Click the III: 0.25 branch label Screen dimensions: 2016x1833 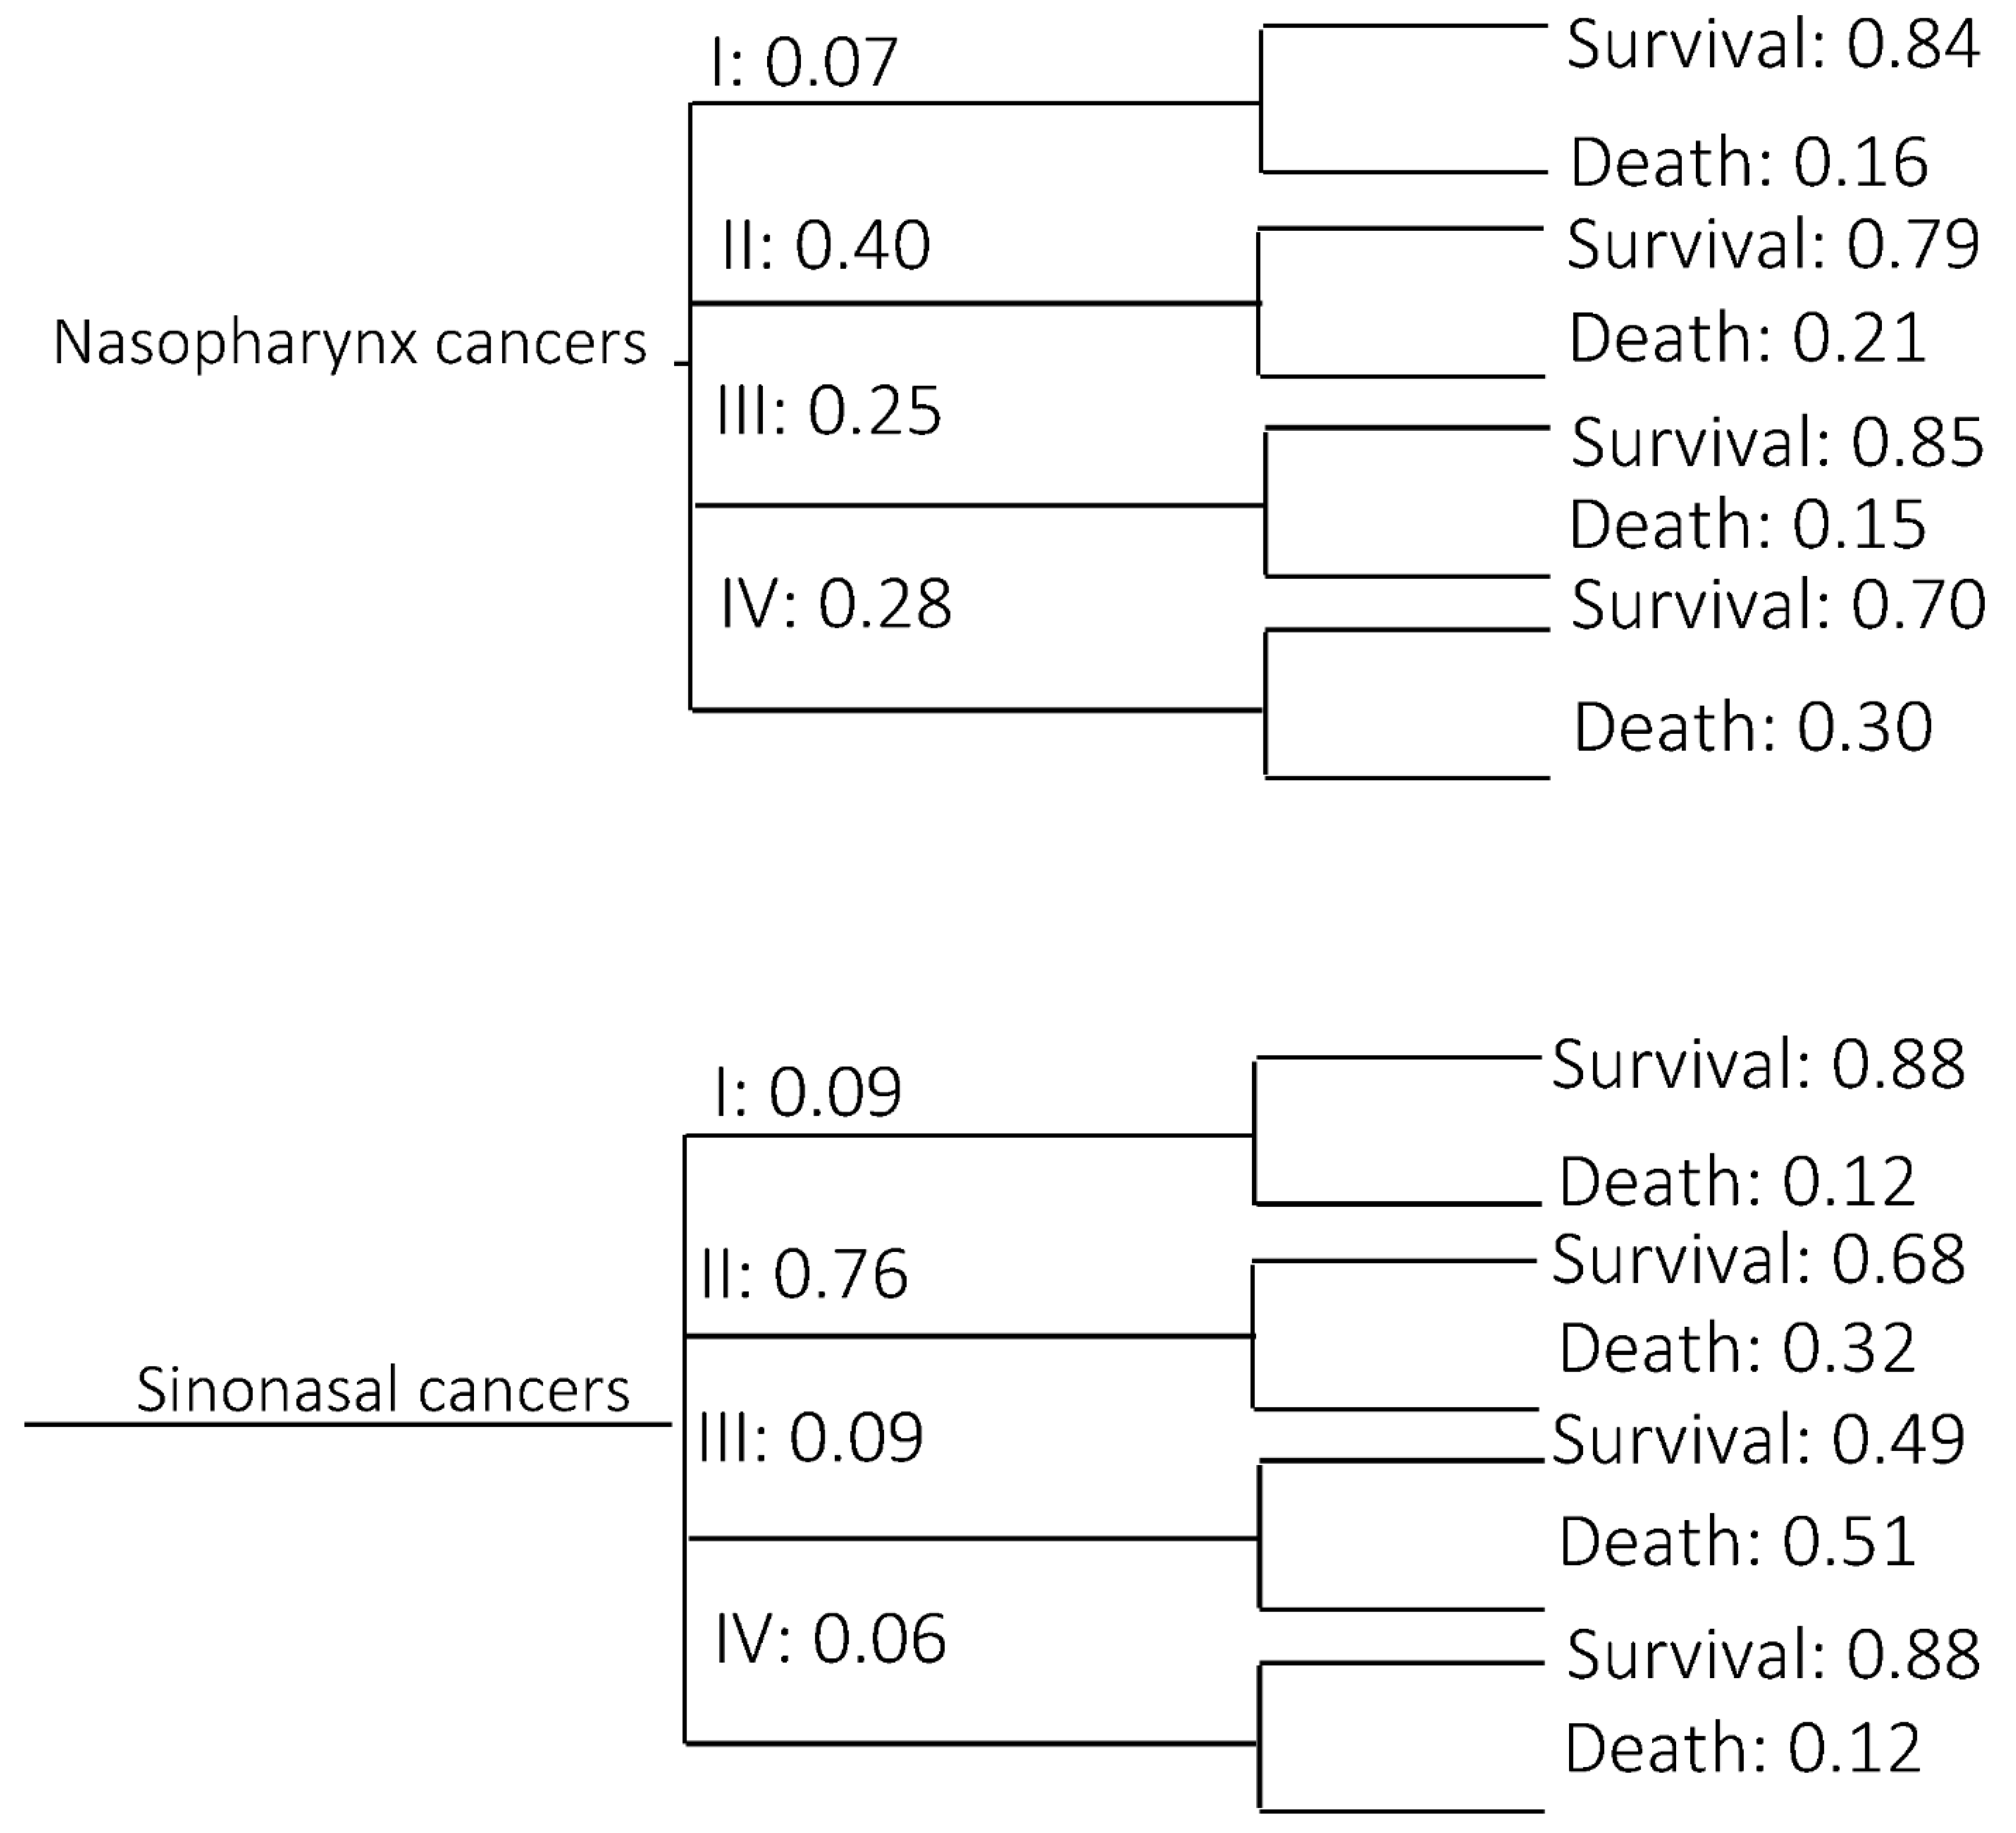pos(829,411)
